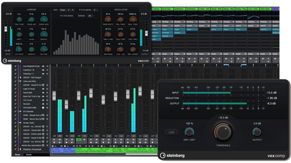Click the Steinberg logo in VoxComp plugin
The width and height of the screenshot is (291, 163).
173,155
